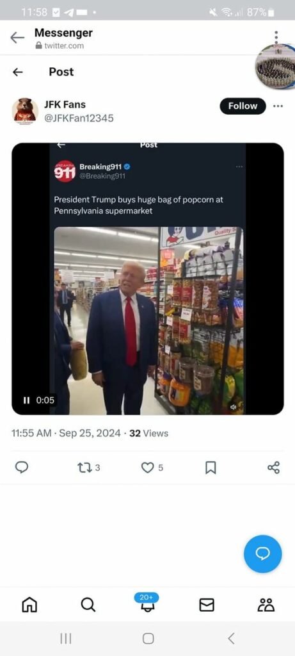Open floating chat head bubble
This screenshot has width=295, height=656.
click(x=275, y=66)
